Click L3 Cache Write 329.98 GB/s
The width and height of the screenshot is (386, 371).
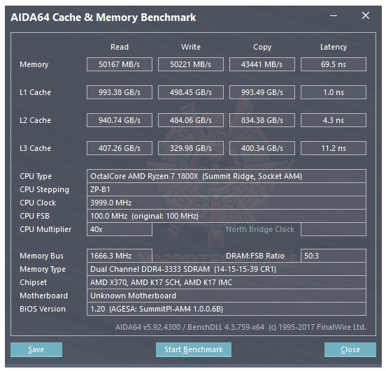[x=191, y=148]
